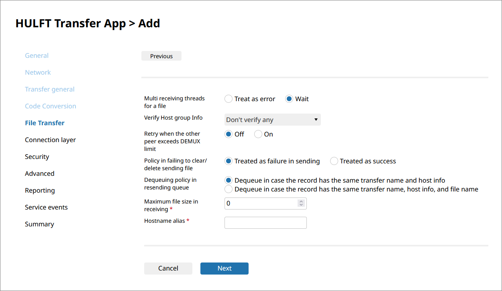The width and height of the screenshot is (502, 291).
Task: Open the Security section in sidebar
Action: 37,157
